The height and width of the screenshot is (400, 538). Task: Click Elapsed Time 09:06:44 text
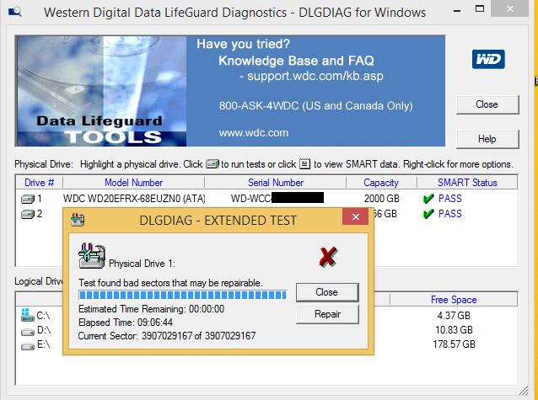[x=126, y=323]
